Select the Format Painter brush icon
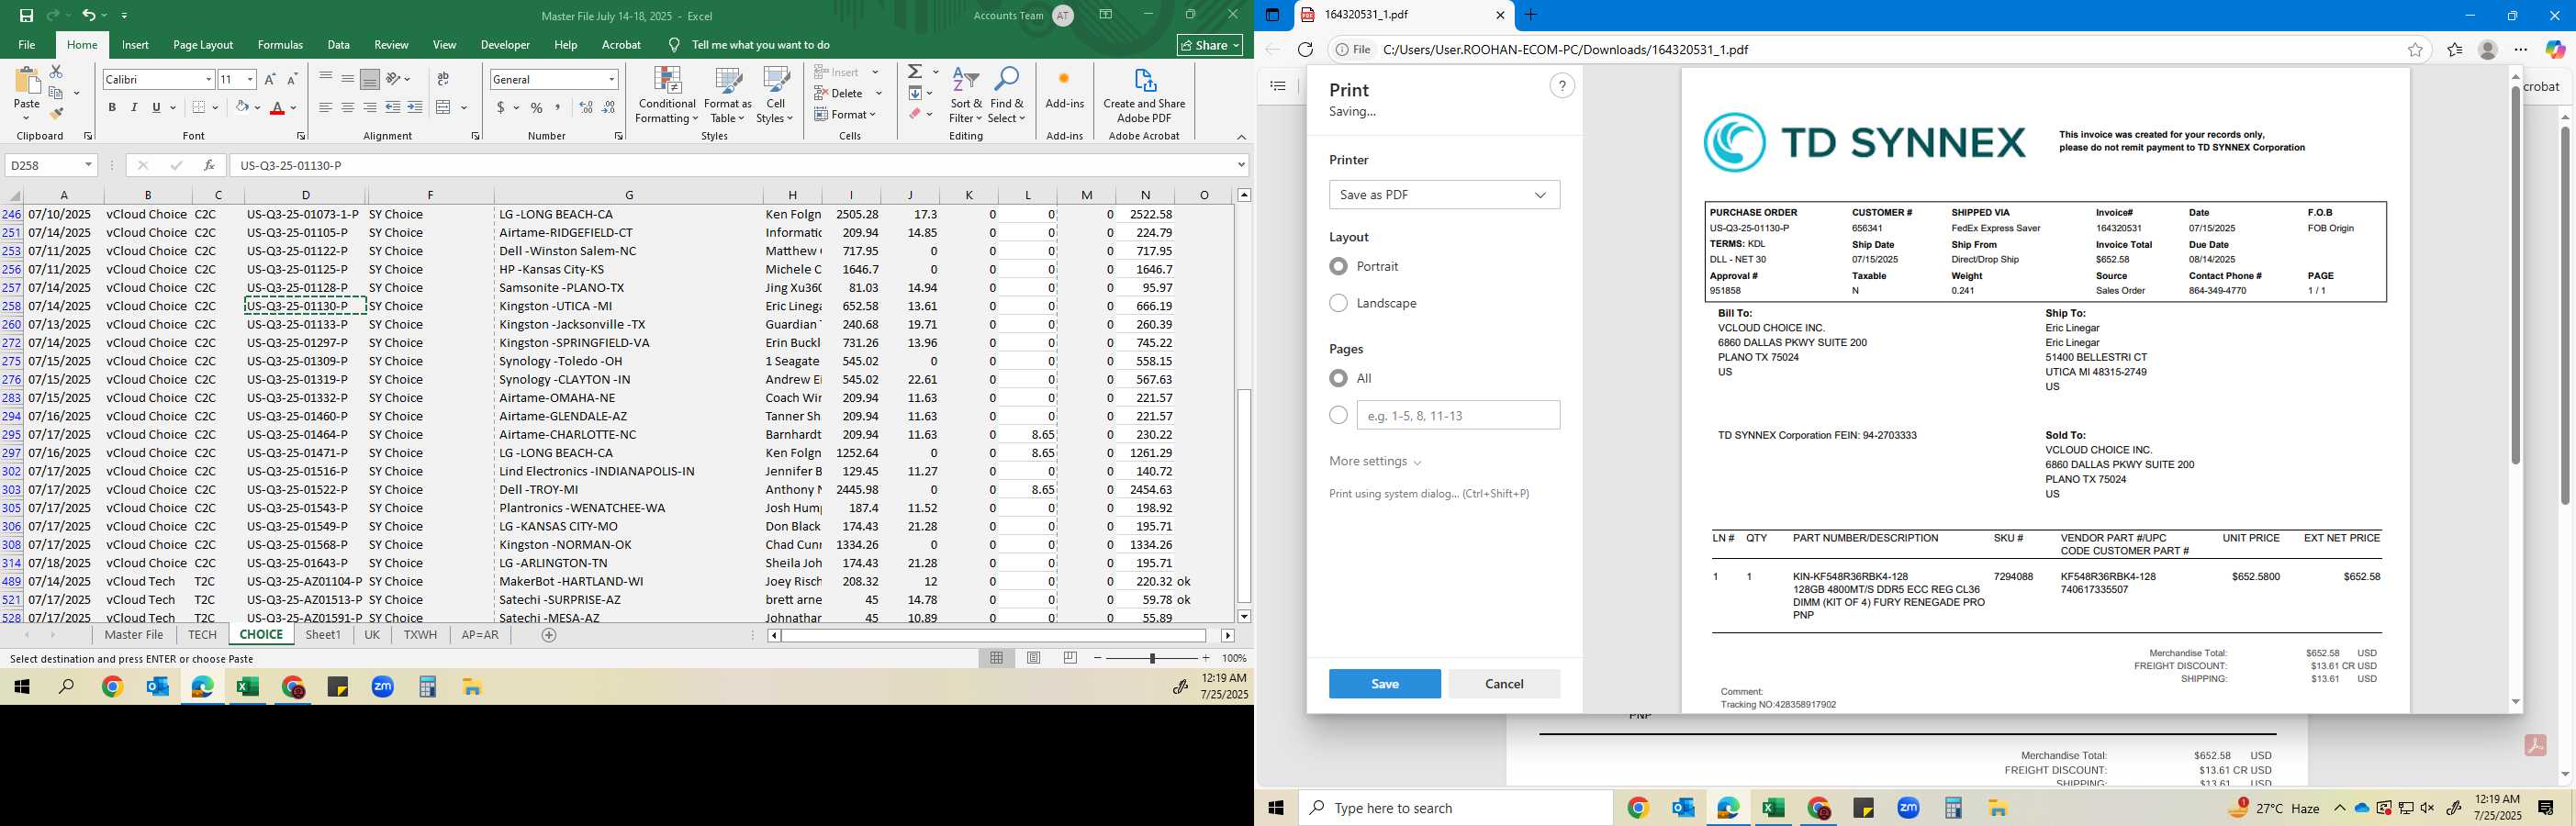 pos(56,113)
